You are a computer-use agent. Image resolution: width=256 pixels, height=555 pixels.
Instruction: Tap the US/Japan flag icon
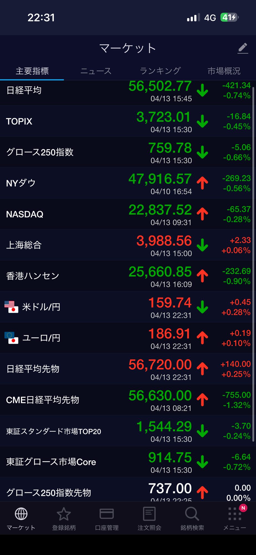[x=11, y=307]
